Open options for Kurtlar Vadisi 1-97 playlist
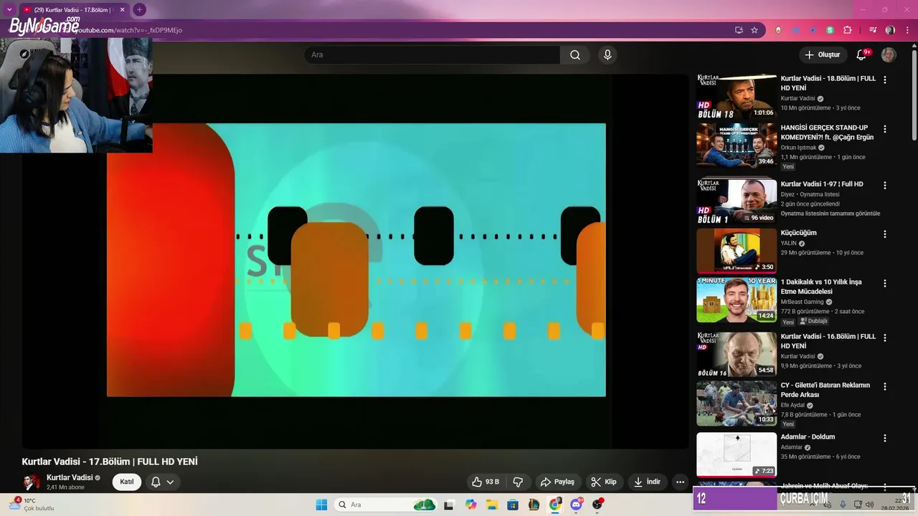Viewport: 918px width, 516px height. click(x=885, y=185)
